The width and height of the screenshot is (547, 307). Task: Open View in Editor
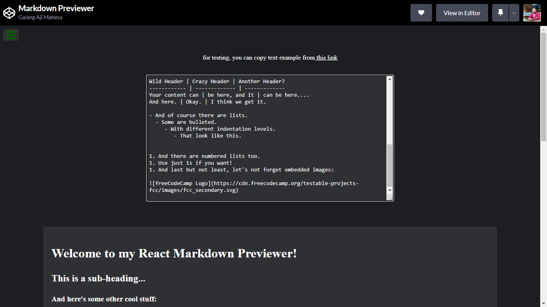click(x=462, y=13)
